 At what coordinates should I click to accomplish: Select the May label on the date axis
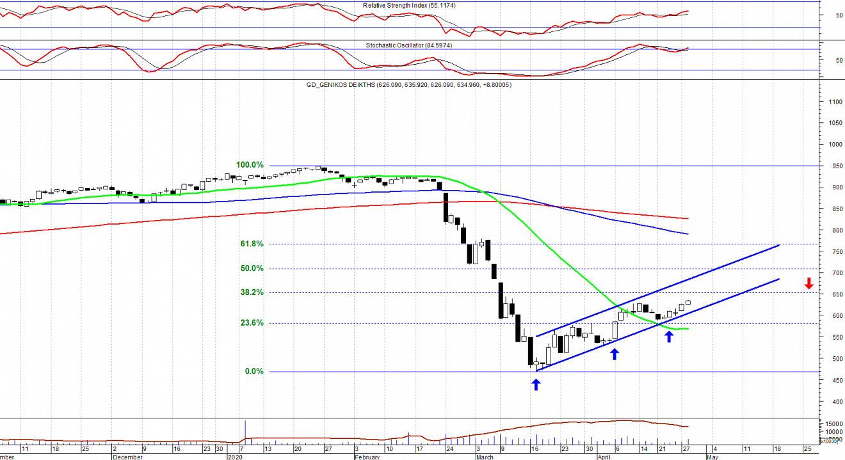click(712, 457)
